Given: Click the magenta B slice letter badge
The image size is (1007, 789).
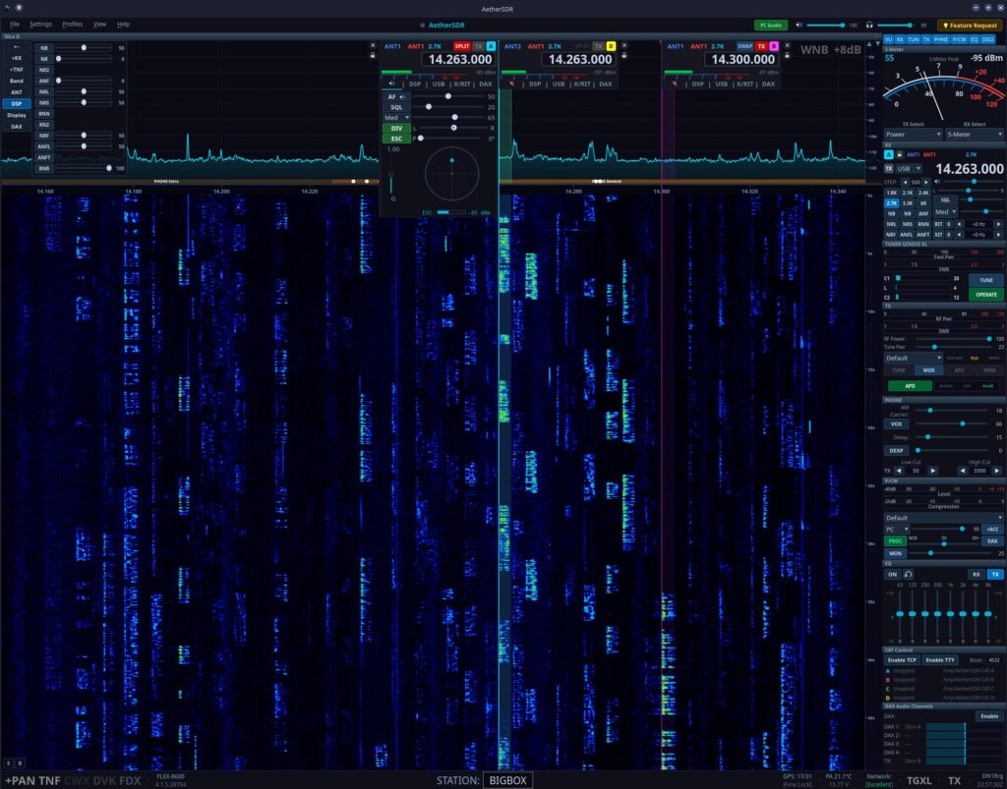Looking at the screenshot, I should 773,46.
